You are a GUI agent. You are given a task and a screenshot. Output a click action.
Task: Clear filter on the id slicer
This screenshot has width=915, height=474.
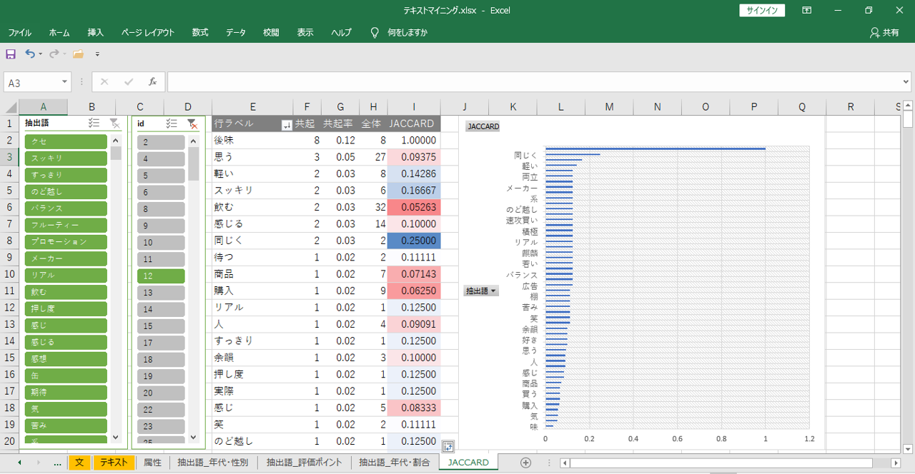pos(192,123)
